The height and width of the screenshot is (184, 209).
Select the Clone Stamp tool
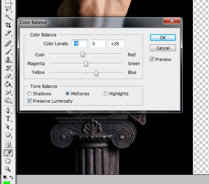point(8,60)
